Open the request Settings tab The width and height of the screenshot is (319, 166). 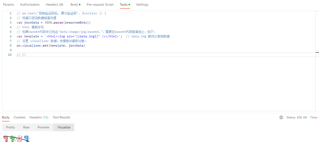coord(142,4)
